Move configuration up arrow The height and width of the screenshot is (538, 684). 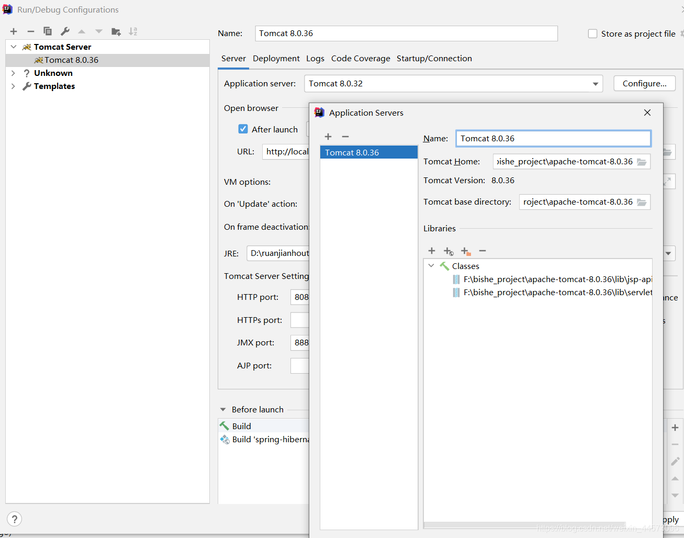click(x=82, y=31)
